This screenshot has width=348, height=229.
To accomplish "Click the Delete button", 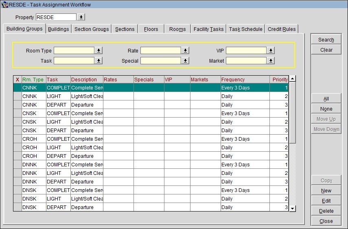I will click(326, 211).
